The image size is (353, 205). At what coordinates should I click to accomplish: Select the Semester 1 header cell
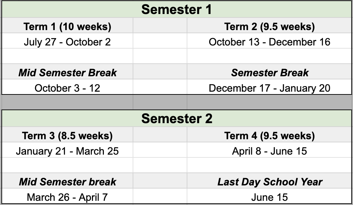pos(176,9)
